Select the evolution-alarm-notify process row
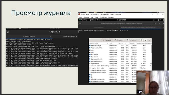Screen dimensions: 169x95 coord(120,68)
